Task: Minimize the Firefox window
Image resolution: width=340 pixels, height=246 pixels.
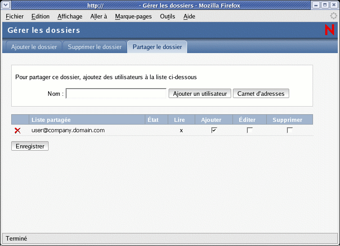Action: [x=316, y=5]
